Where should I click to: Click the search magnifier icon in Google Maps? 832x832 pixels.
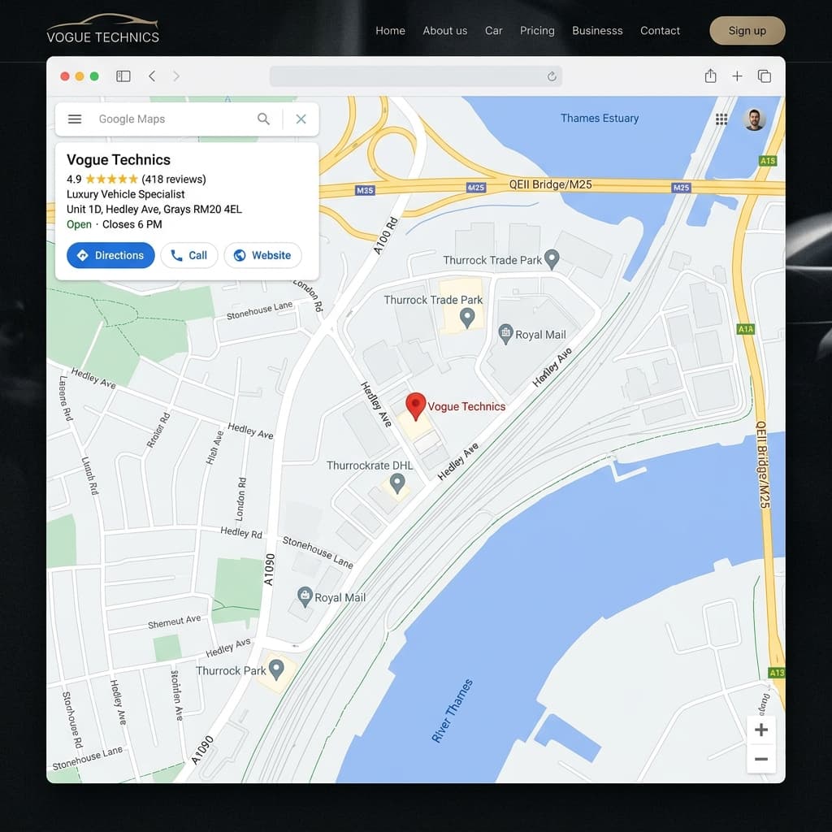point(263,119)
